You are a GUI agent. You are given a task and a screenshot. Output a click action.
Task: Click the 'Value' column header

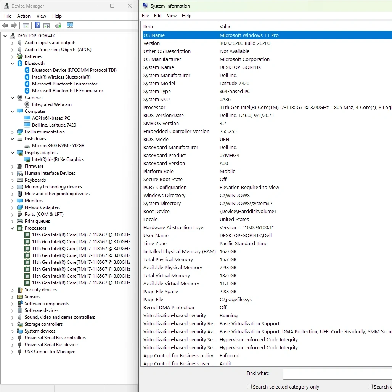pos(225,26)
